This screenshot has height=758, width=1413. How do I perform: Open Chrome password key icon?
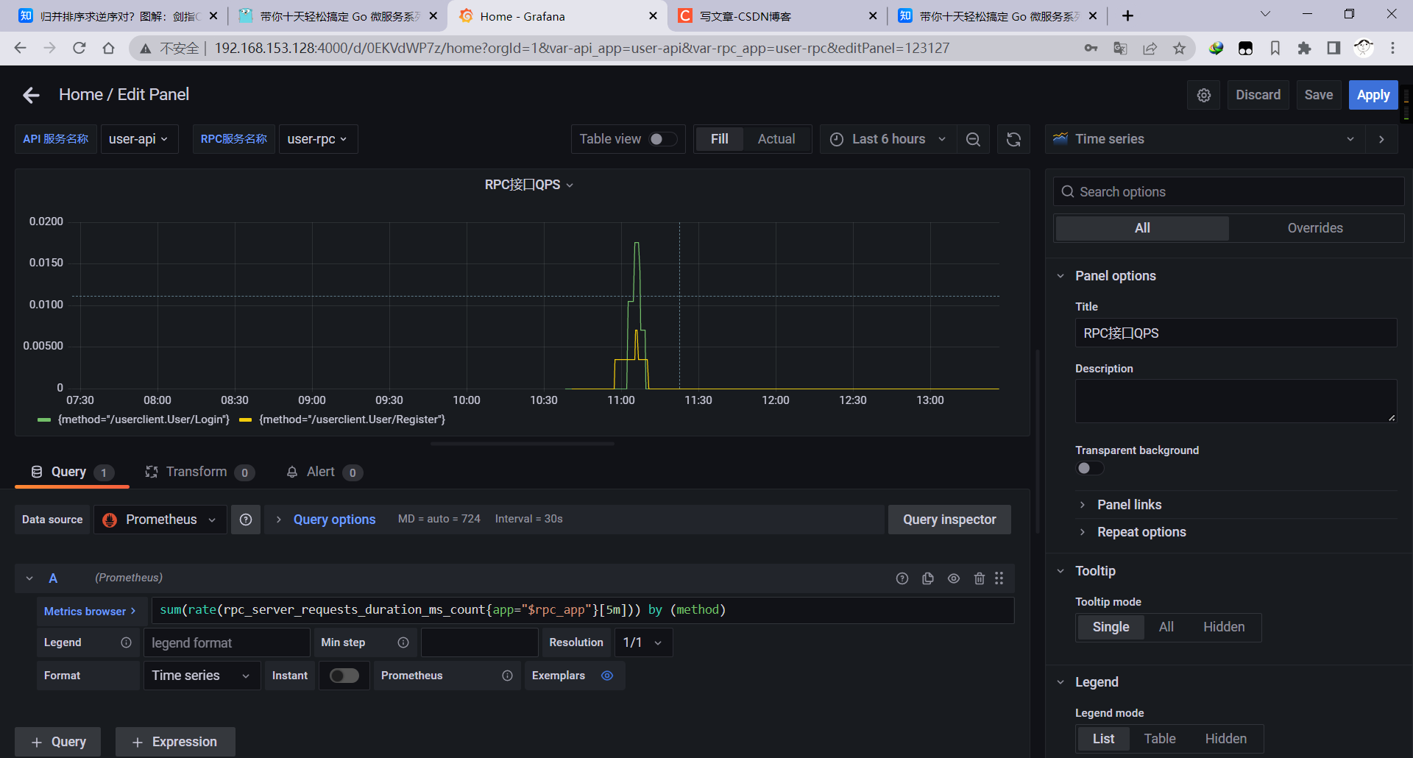pos(1091,48)
